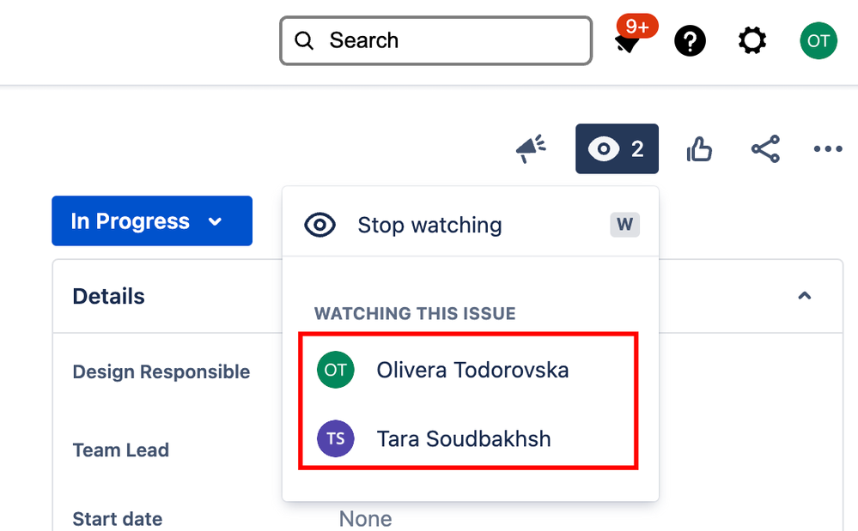Image resolution: width=858 pixels, height=531 pixels.
Task: Click the Start date None value
Action: pyautogui.click(x=365, y=518)
